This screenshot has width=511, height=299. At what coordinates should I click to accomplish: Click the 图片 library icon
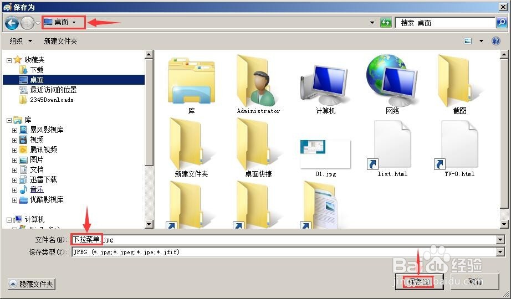[x=23, y=160]
